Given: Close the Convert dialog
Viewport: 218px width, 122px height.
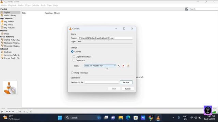Looking at the screenshot, I should [x=132, y=28].
